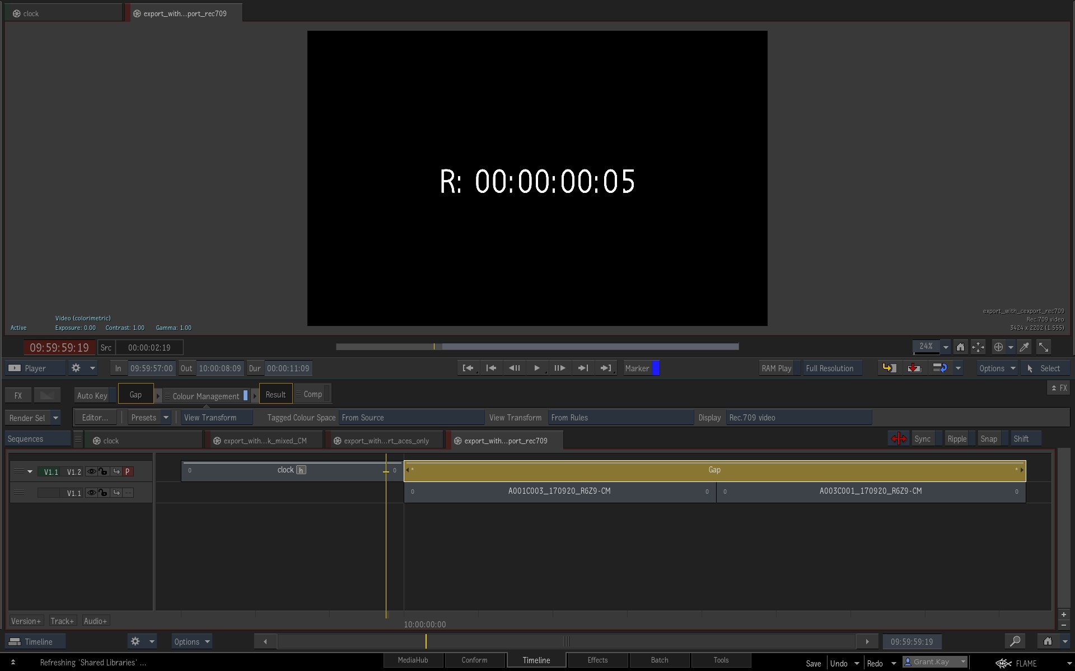Switch to the Batch tab
This screenshot has width=1075, height=671.
659,660
